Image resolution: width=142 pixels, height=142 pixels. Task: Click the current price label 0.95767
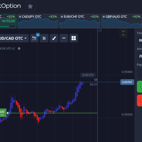pyautogui.click(x=127, y=82)
